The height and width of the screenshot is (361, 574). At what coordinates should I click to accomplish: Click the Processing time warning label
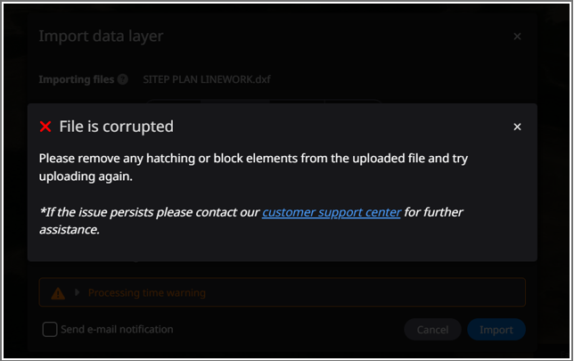coord(146,292)
